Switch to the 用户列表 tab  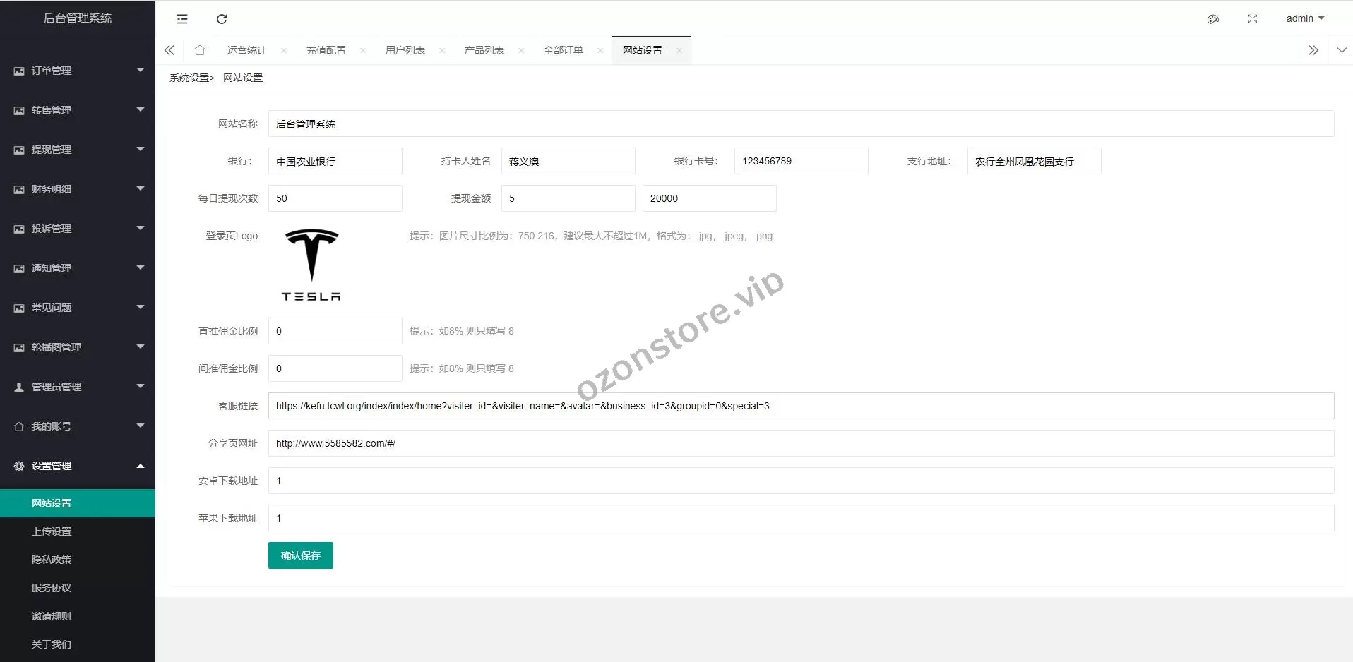pyautogui.click(x=405, y=50)
